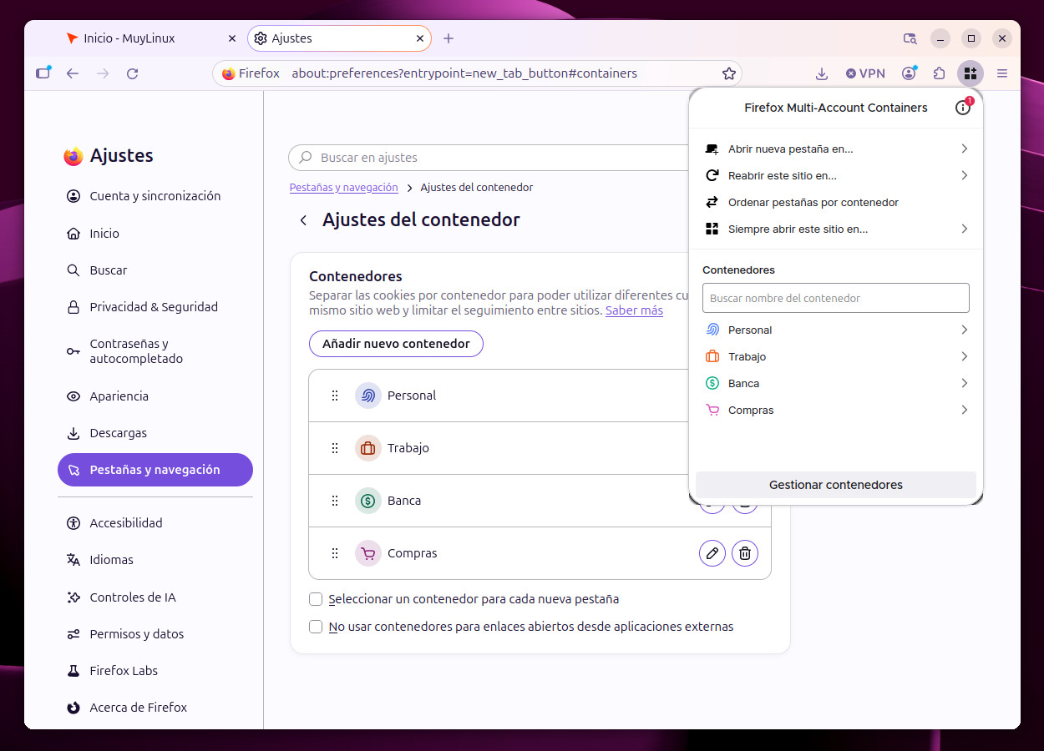The width and height of the screenshot is (1044, 751).
Task: Click the VPN toolbar button
Action: (x=865, y=73)
